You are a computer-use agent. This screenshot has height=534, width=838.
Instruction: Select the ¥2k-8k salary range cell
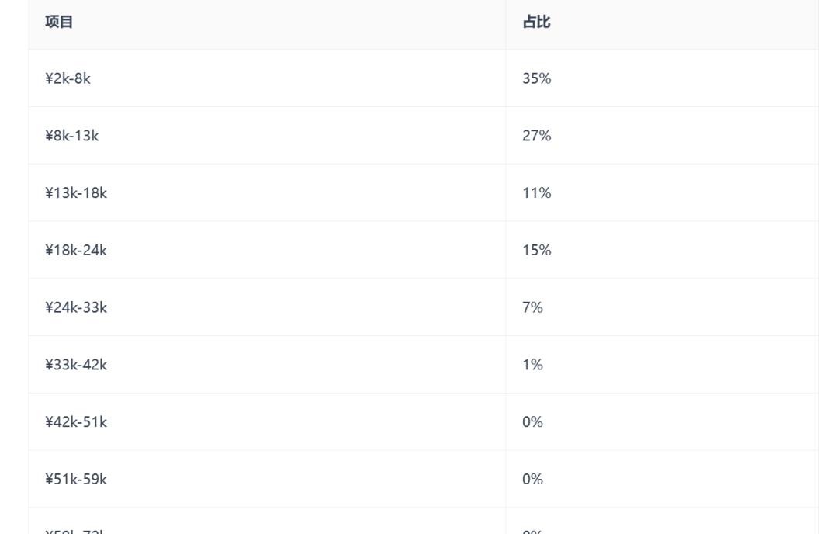click(68, 78)
